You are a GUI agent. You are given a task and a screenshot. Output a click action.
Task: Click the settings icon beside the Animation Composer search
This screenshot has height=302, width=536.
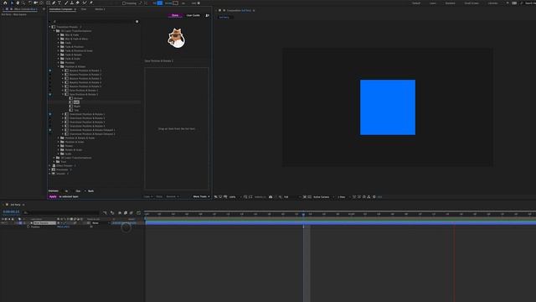(x=137, y=22)
